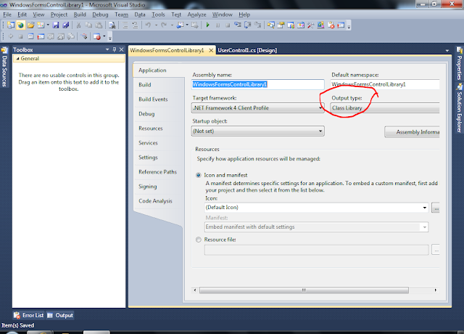Select the Signing side tab
The image size is (464, 334).
[148, 187]
